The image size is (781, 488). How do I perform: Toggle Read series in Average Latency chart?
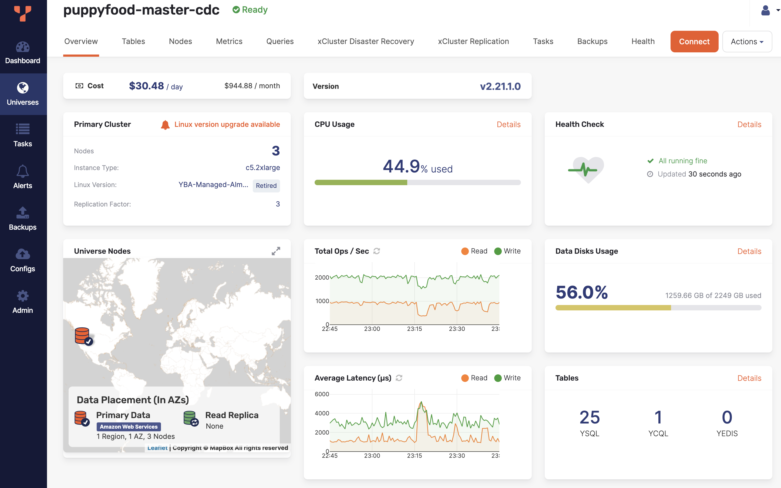(x=474, y=378)
